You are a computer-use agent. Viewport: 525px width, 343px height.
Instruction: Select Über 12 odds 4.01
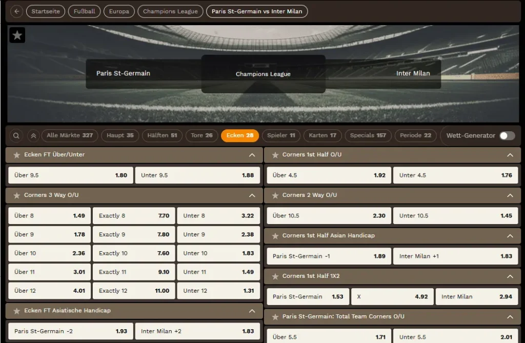click(x=50, y=291)
